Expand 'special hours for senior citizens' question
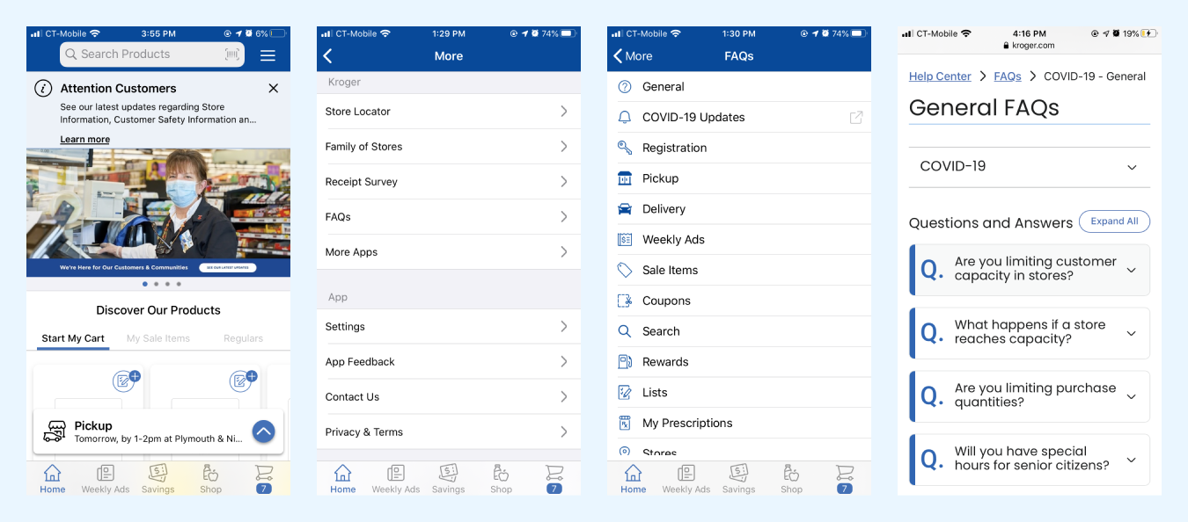This screenshot has height=522, width=1188. click(1030, 460)
